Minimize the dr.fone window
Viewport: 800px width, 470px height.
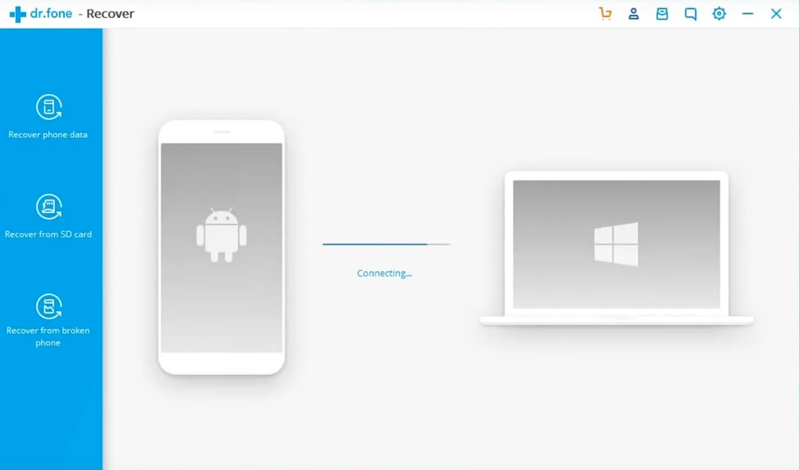(747, 14)
